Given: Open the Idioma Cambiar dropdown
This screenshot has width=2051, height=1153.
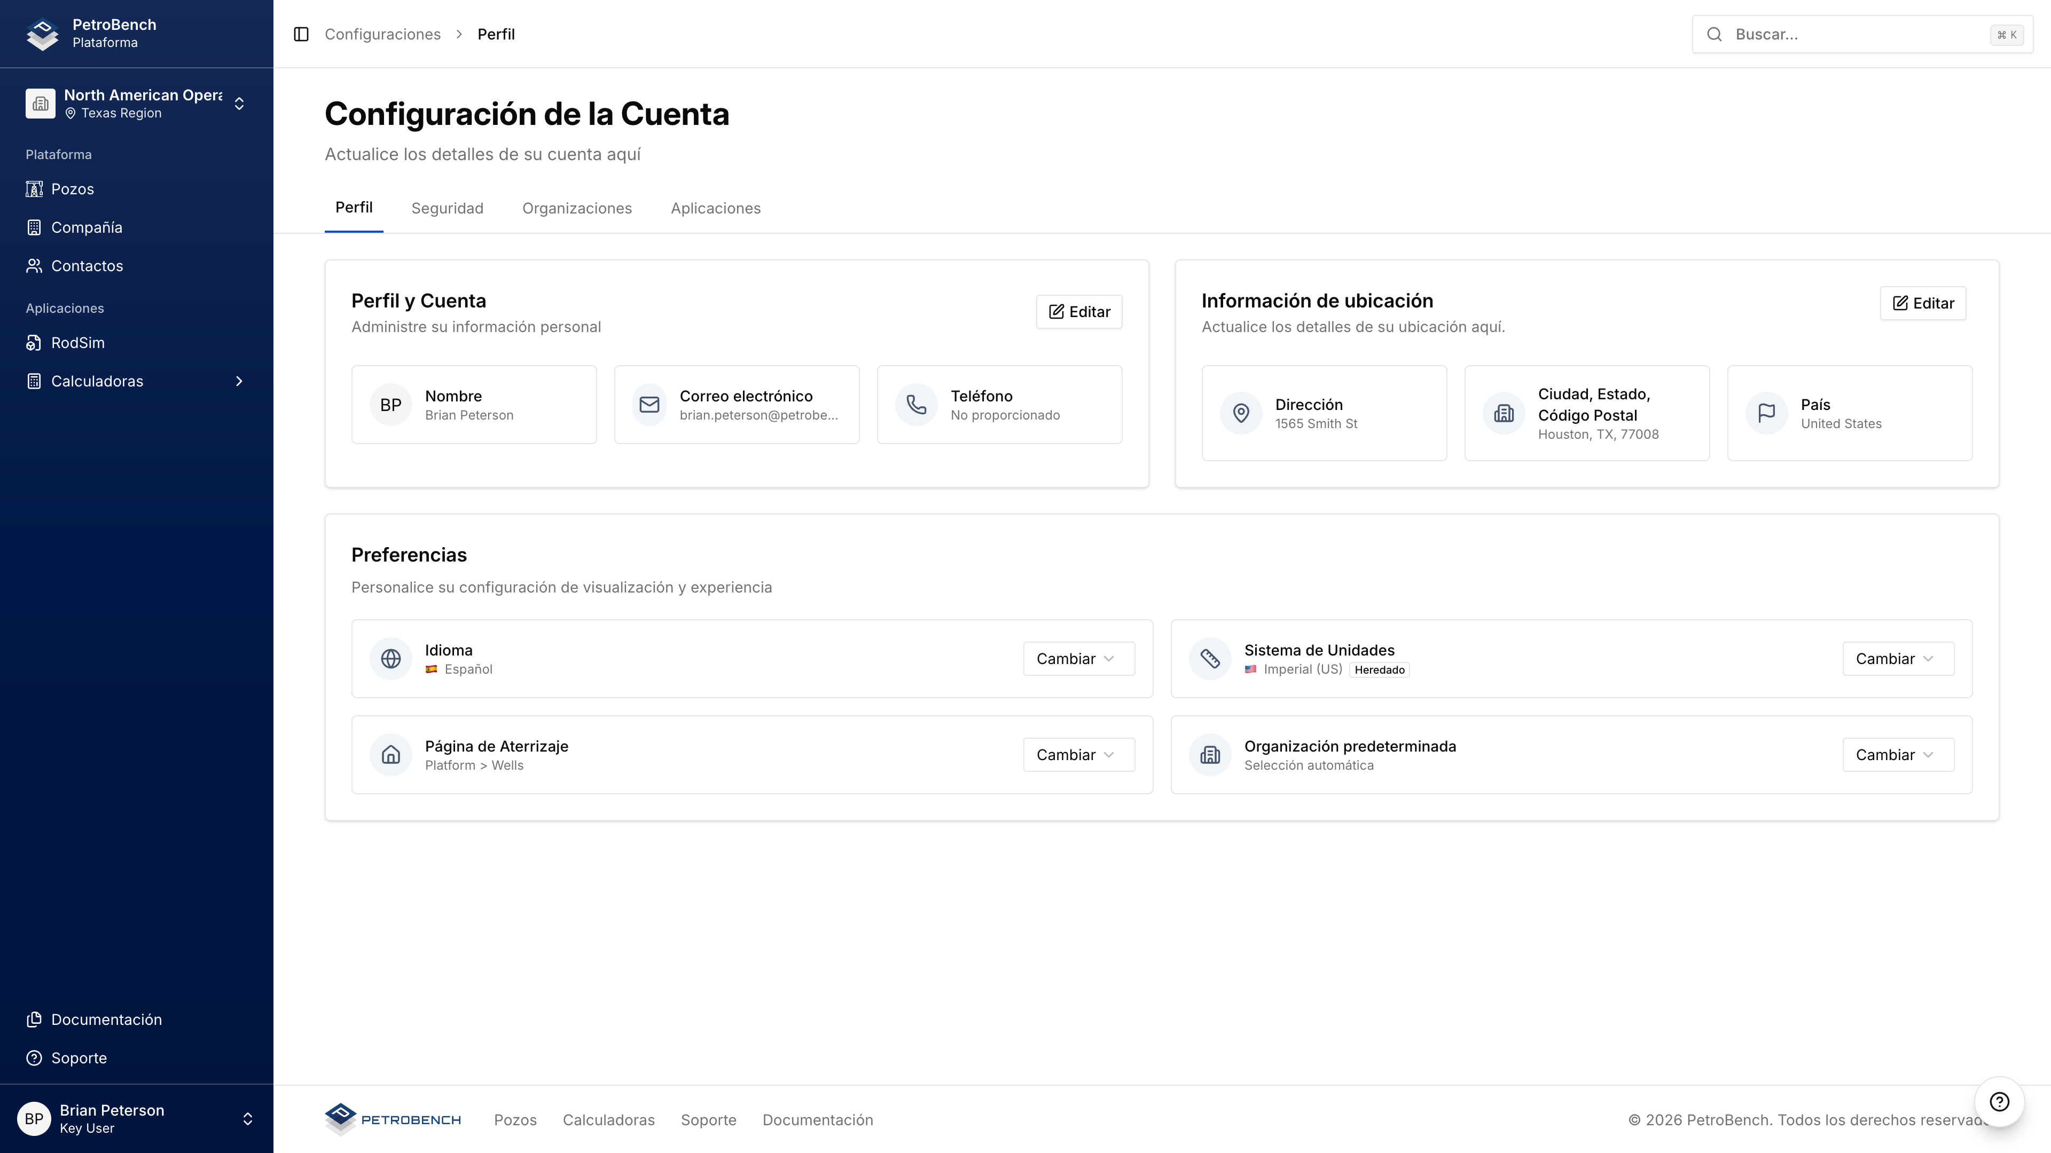Looking at the screenshot, I should (x=1078, y=659).
